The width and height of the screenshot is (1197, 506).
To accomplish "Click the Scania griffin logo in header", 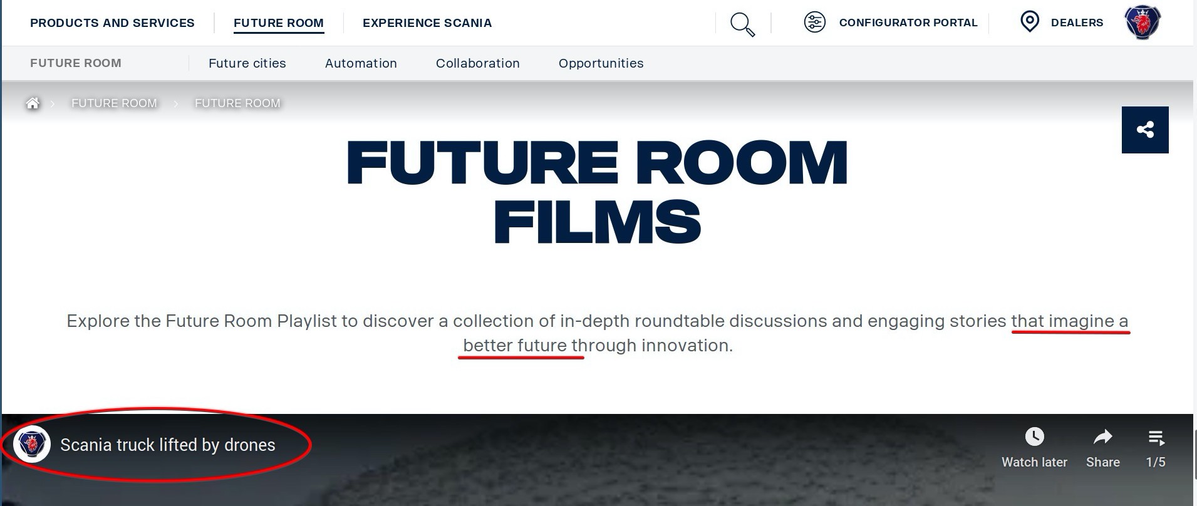I will coord(1143,23).
